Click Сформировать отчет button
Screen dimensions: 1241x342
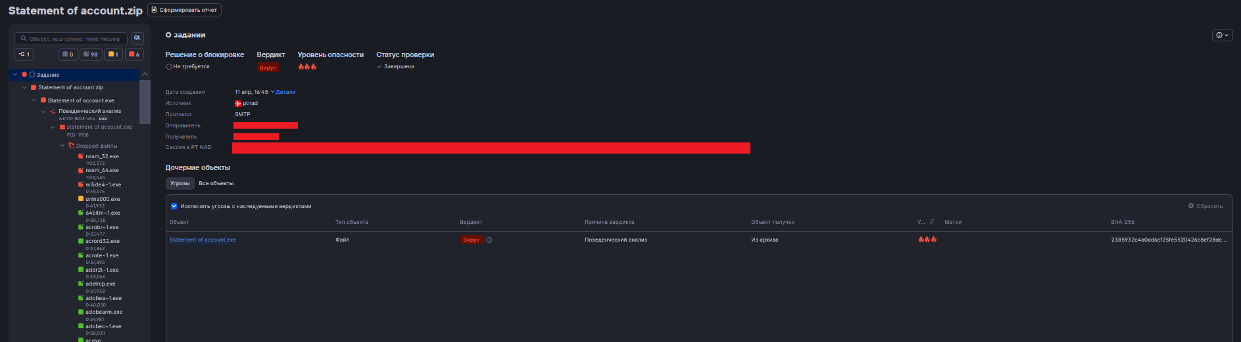coord(185,10)
